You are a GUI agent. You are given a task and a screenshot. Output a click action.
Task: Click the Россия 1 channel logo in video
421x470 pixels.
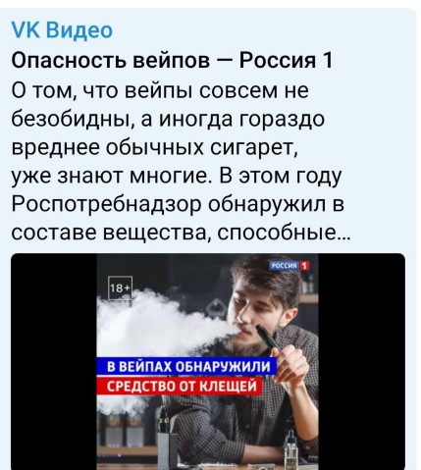click(x=289, y=266)
